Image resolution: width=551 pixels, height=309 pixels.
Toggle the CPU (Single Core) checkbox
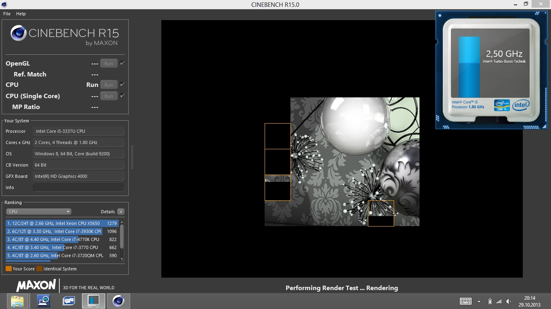coord(122,96)
